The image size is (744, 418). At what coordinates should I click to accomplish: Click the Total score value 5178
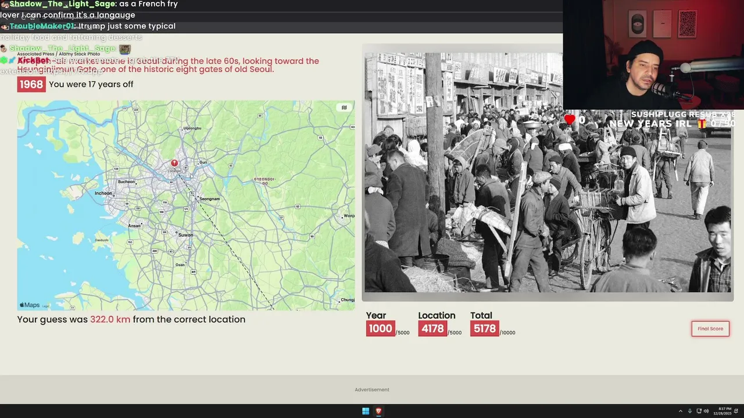coord(485,329)
